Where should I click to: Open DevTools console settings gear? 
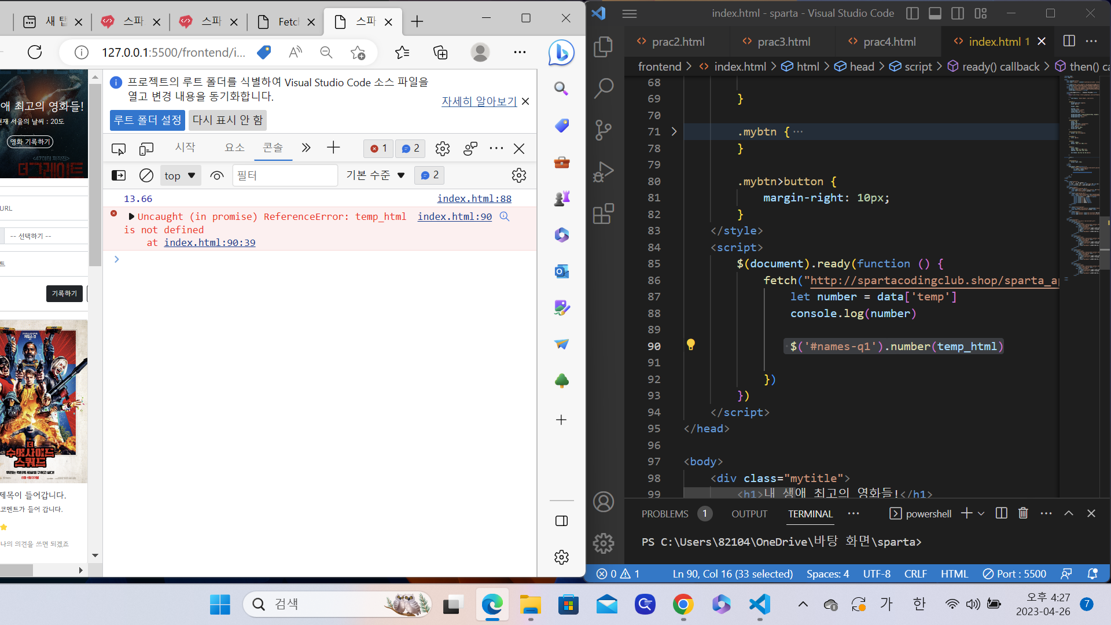pyautogui.click(x=519, y=175)
